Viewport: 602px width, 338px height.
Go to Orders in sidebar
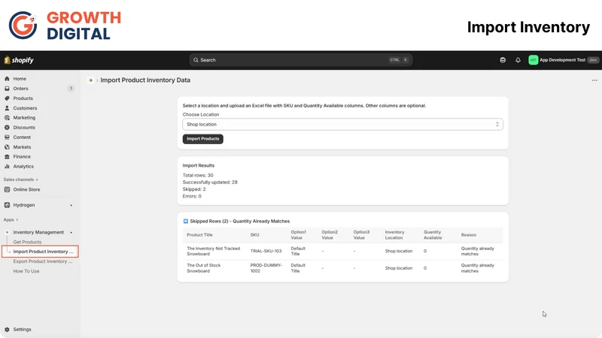21,89
